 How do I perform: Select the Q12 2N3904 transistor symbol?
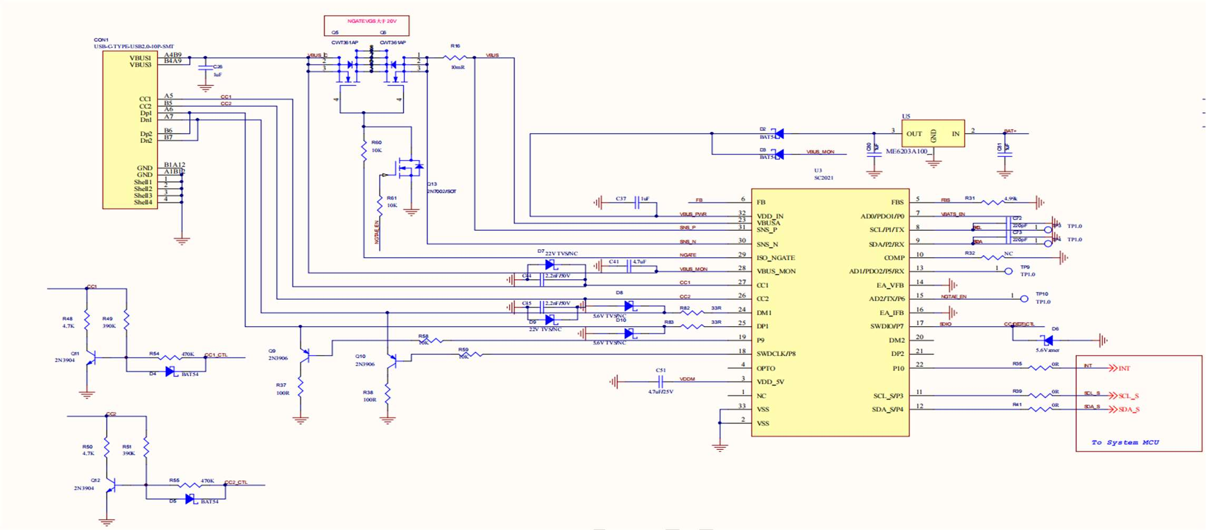click(x=111, y=485)
